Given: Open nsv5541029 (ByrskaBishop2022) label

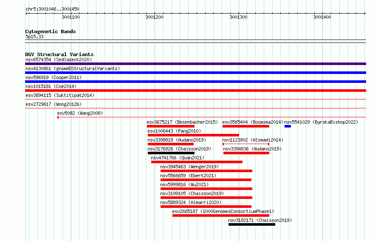Looking at the screenshot, I should [x=321, y=122].
